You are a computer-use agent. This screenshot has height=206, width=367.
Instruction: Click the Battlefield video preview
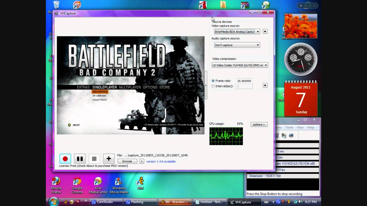tap(131, 85)
